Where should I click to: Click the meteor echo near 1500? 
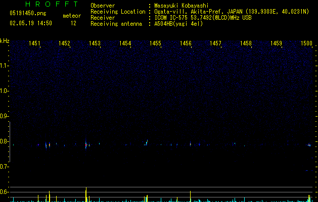click(x=309, y=145)
